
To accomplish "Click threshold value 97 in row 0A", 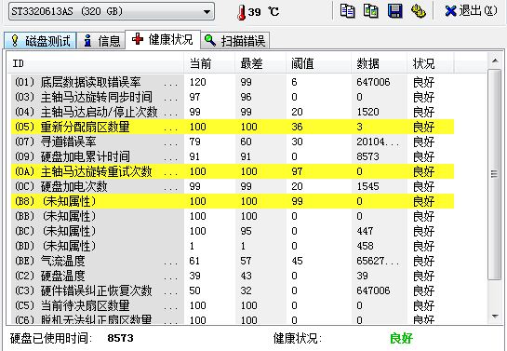I will coord(297,171).
